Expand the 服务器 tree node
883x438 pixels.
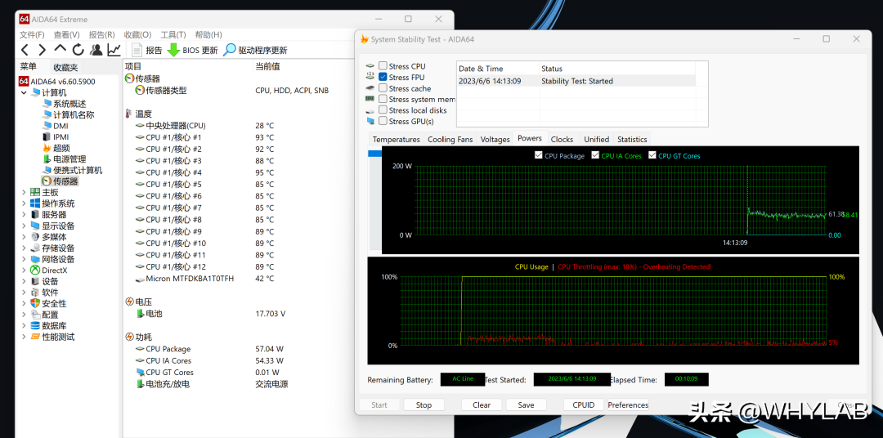(x=24, y=214)
